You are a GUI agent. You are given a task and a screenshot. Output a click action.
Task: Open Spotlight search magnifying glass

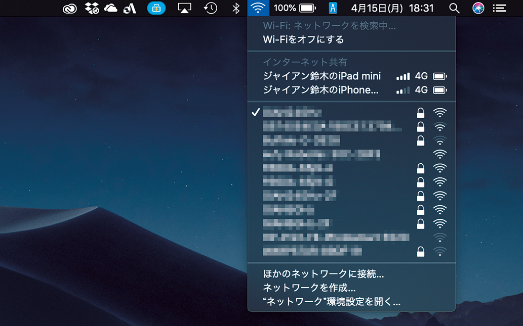pos(454,8)
